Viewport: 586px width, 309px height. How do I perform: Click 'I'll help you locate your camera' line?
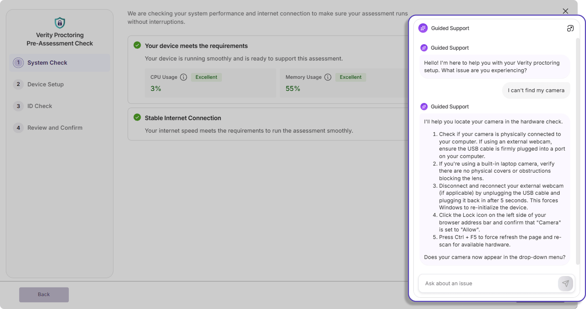tap(493, 122)
